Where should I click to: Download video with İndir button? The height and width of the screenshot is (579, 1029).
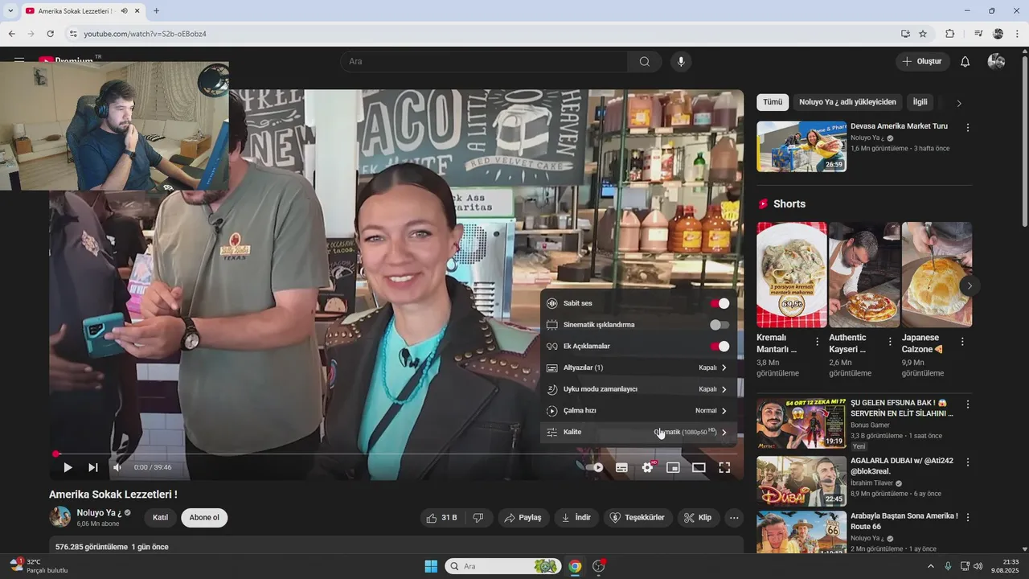[x=576, y=518]
